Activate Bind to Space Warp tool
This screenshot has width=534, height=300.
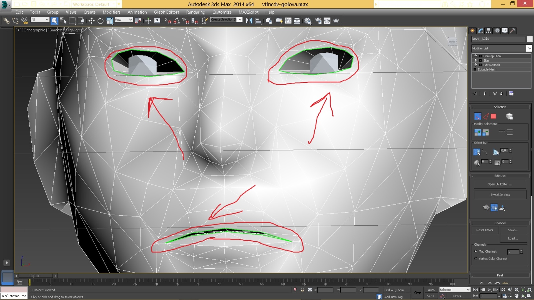click(24, 21)
